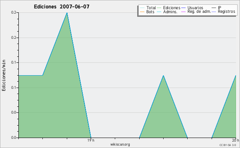
Task: Select the 'IP' legend label
Action: (x=220, y=8)
